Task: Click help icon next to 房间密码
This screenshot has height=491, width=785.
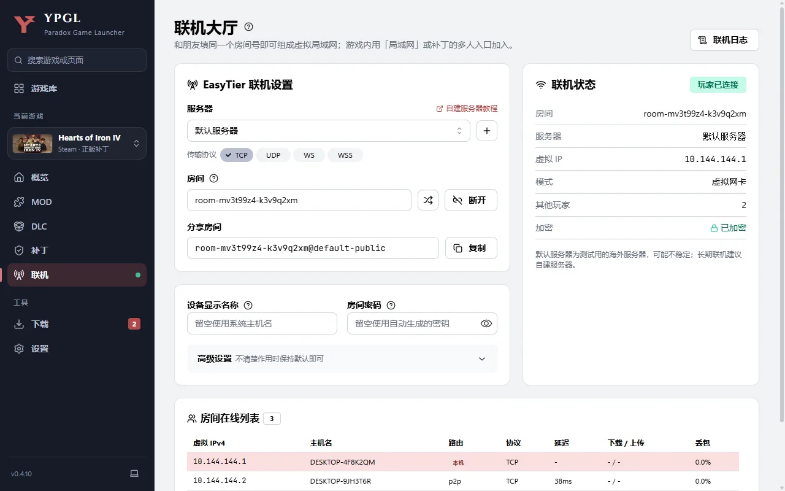Action: [391, 305]
